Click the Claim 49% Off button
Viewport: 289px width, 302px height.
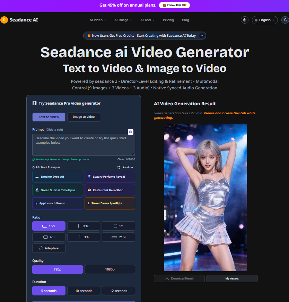pyautogui.click(x=174, y=5)
